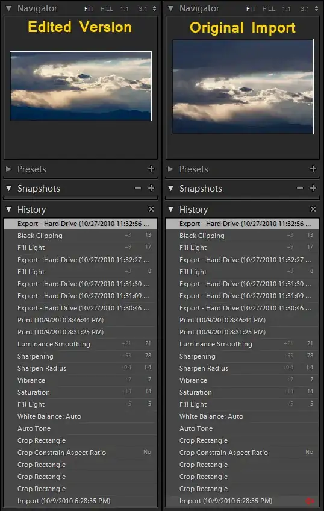Collapse History section in Original Import panel
This screenshot has width=324, height=511.
(x=170, y=209)
